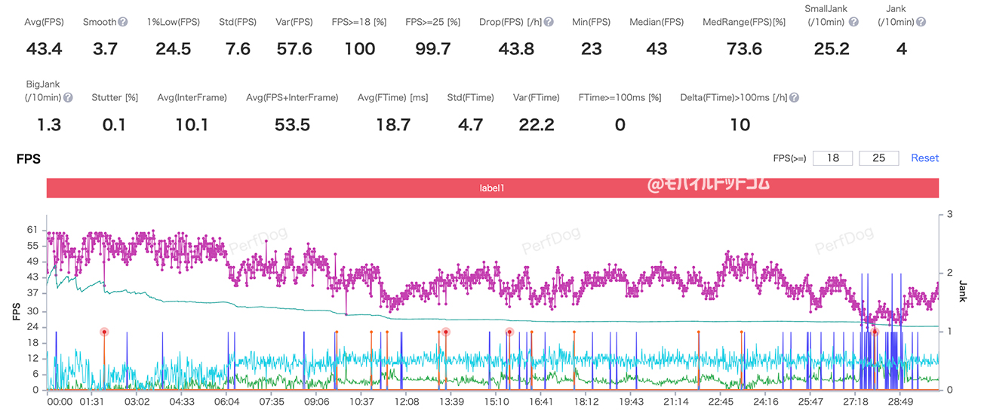Click the FPS threshold field containing 18
Viewport: 981px width, 410px height.
[832, 158]
